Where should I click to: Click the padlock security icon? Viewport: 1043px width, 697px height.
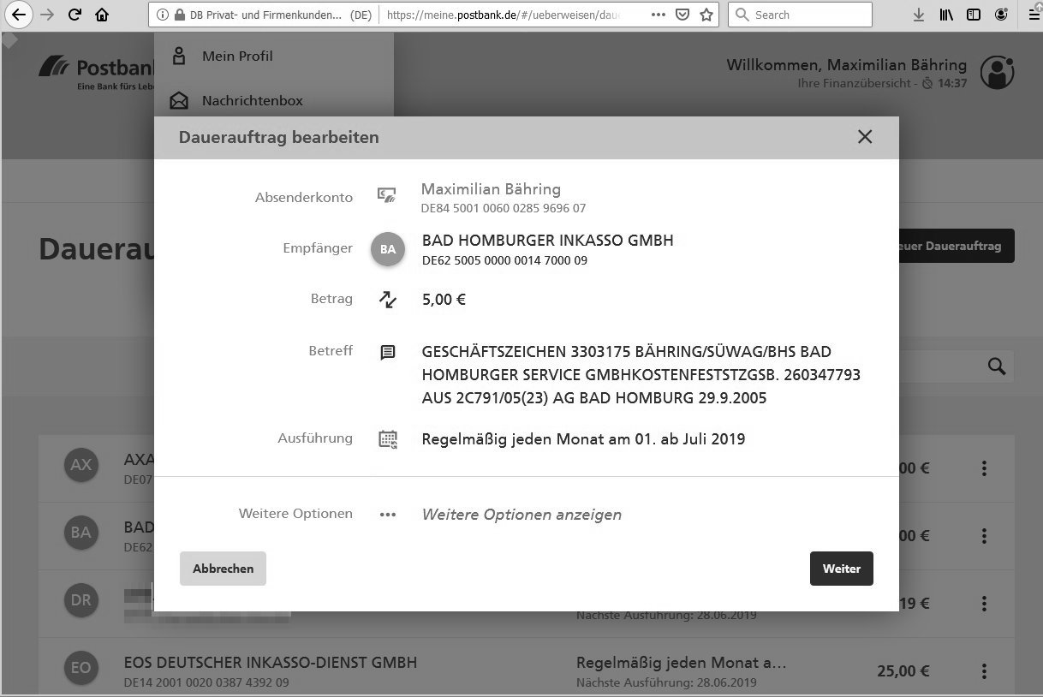click(x=179, y=15)
